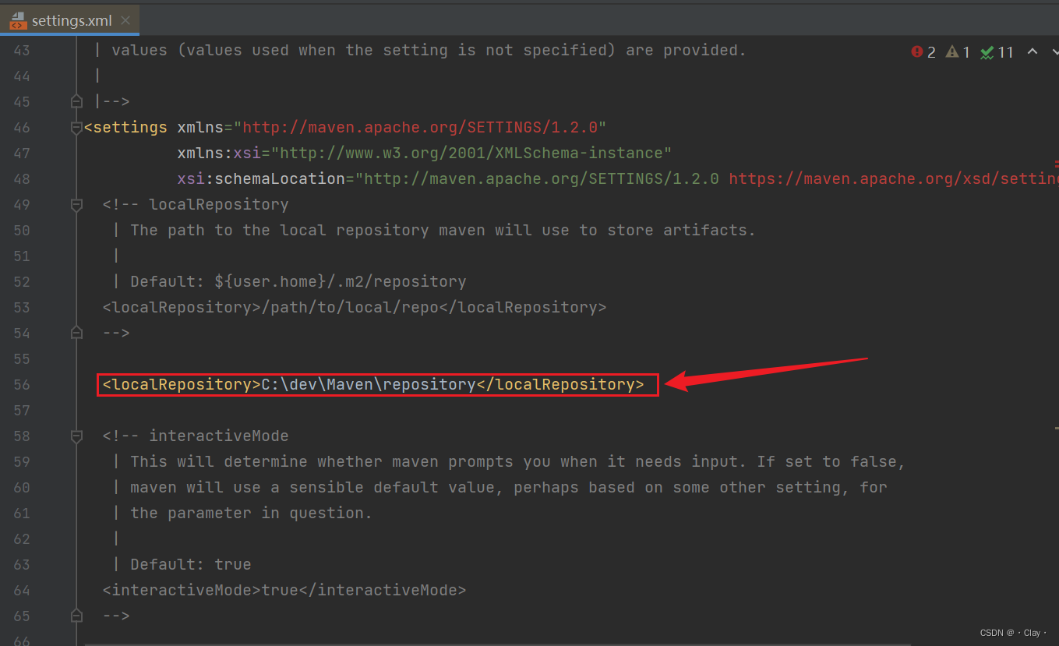Click the settings.xml file type icon
The width and height of the screenshot is (1059, 646).
pos(18,20)
